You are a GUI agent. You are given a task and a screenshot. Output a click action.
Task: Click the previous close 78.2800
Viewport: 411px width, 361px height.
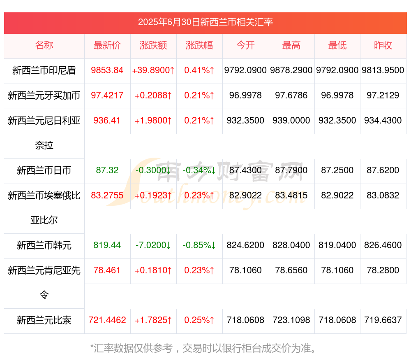383,270
